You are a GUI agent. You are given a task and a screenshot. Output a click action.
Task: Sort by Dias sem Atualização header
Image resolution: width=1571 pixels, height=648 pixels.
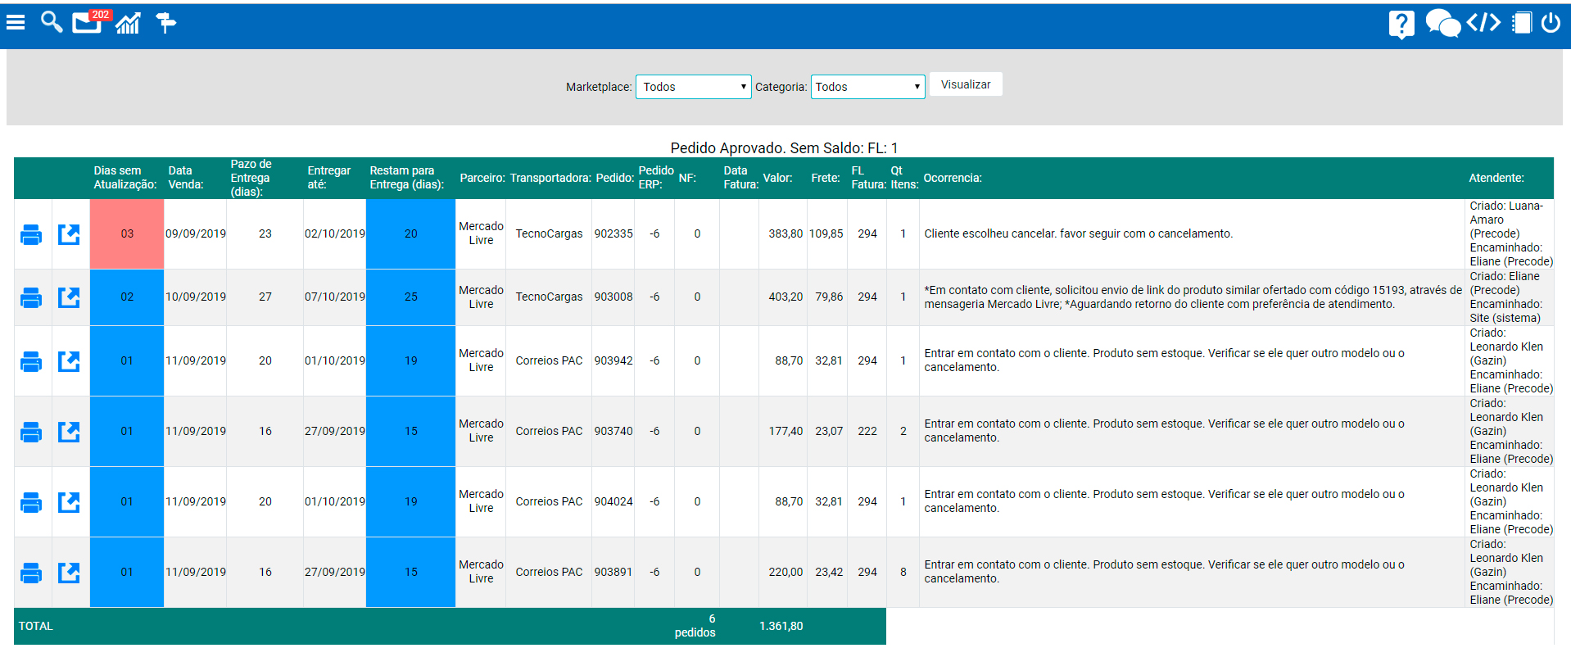coord(125,178)
